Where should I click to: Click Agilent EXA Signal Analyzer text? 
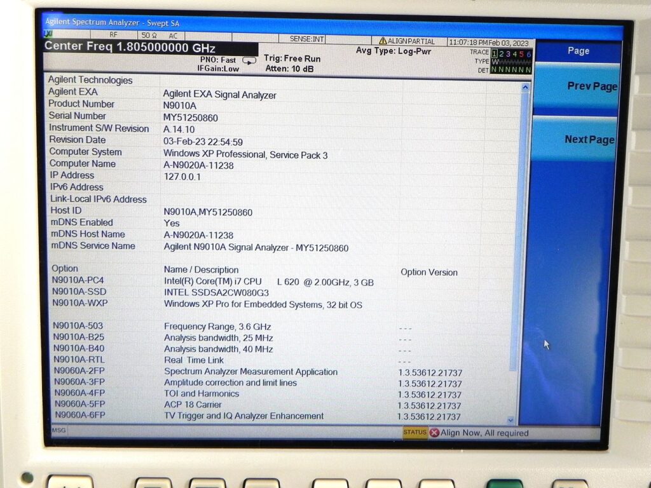(x=219, y=95)
